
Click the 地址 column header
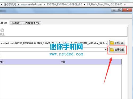2,62
